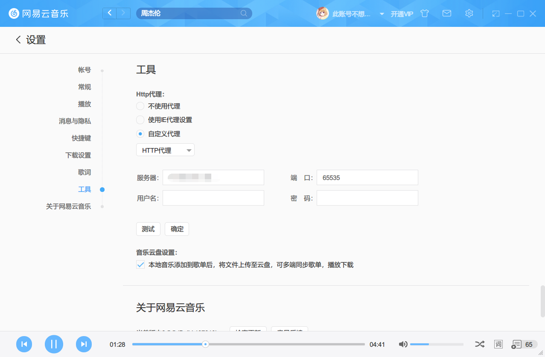Go to 下载设置 settings section
This screenshot has width=545, height=357.
click(x=78, y=155)
